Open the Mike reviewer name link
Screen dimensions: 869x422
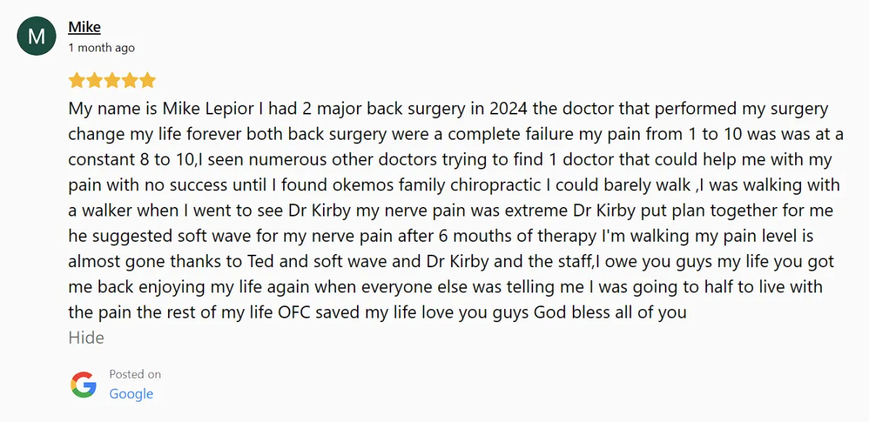point(84,27)
